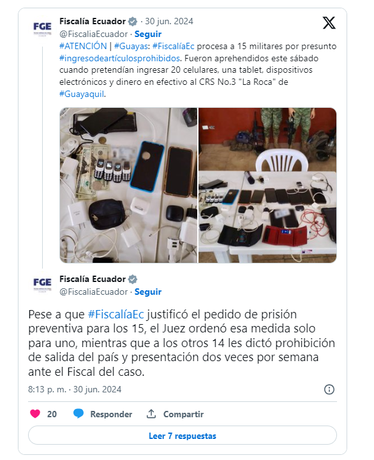Click the Leer 7 respuestas button
This screenshot has height=460, width=374.
click(x=183, y=436)
